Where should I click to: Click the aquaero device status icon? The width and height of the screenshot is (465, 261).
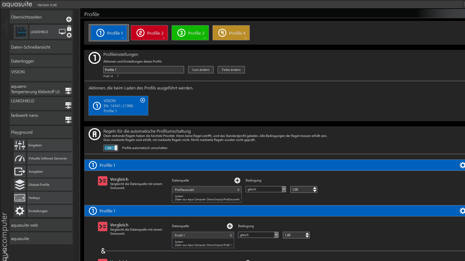coord(68,91)
